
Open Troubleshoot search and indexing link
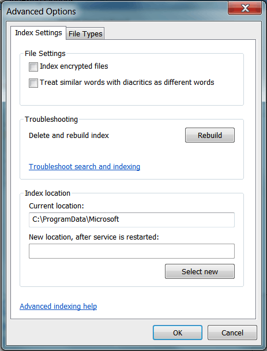pyautogui.click(x=85, y=166)
